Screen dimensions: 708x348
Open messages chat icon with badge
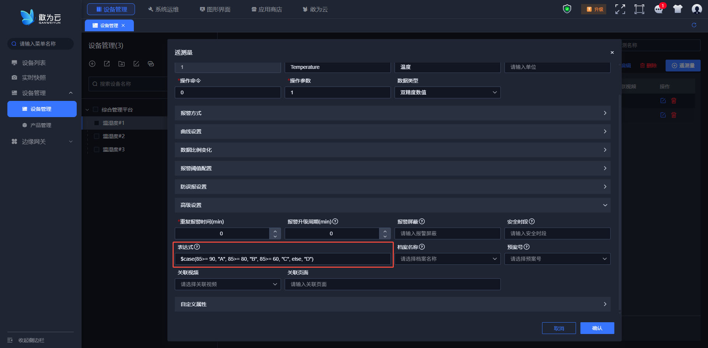click(x=659, y=9)
